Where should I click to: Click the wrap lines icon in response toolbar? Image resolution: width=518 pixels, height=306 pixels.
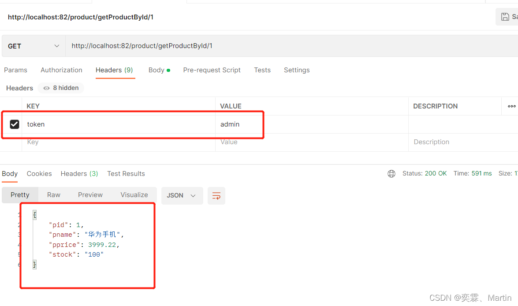click(x=216, y=196)
